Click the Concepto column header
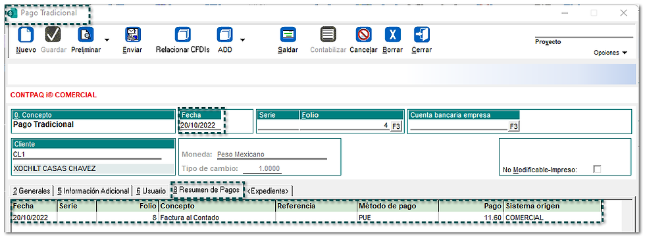This screenshot has height=238, width=645. coord(217,206)
